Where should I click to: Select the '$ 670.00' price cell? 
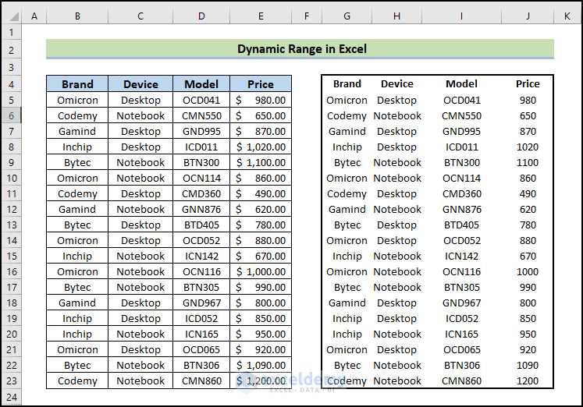tap(261, 256)
